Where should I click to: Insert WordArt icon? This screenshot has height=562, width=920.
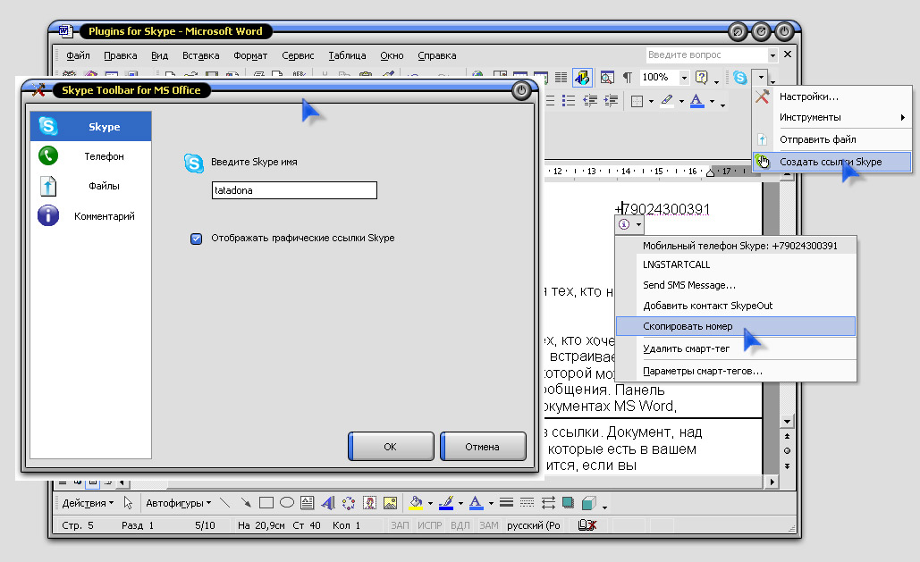point(328,503)
